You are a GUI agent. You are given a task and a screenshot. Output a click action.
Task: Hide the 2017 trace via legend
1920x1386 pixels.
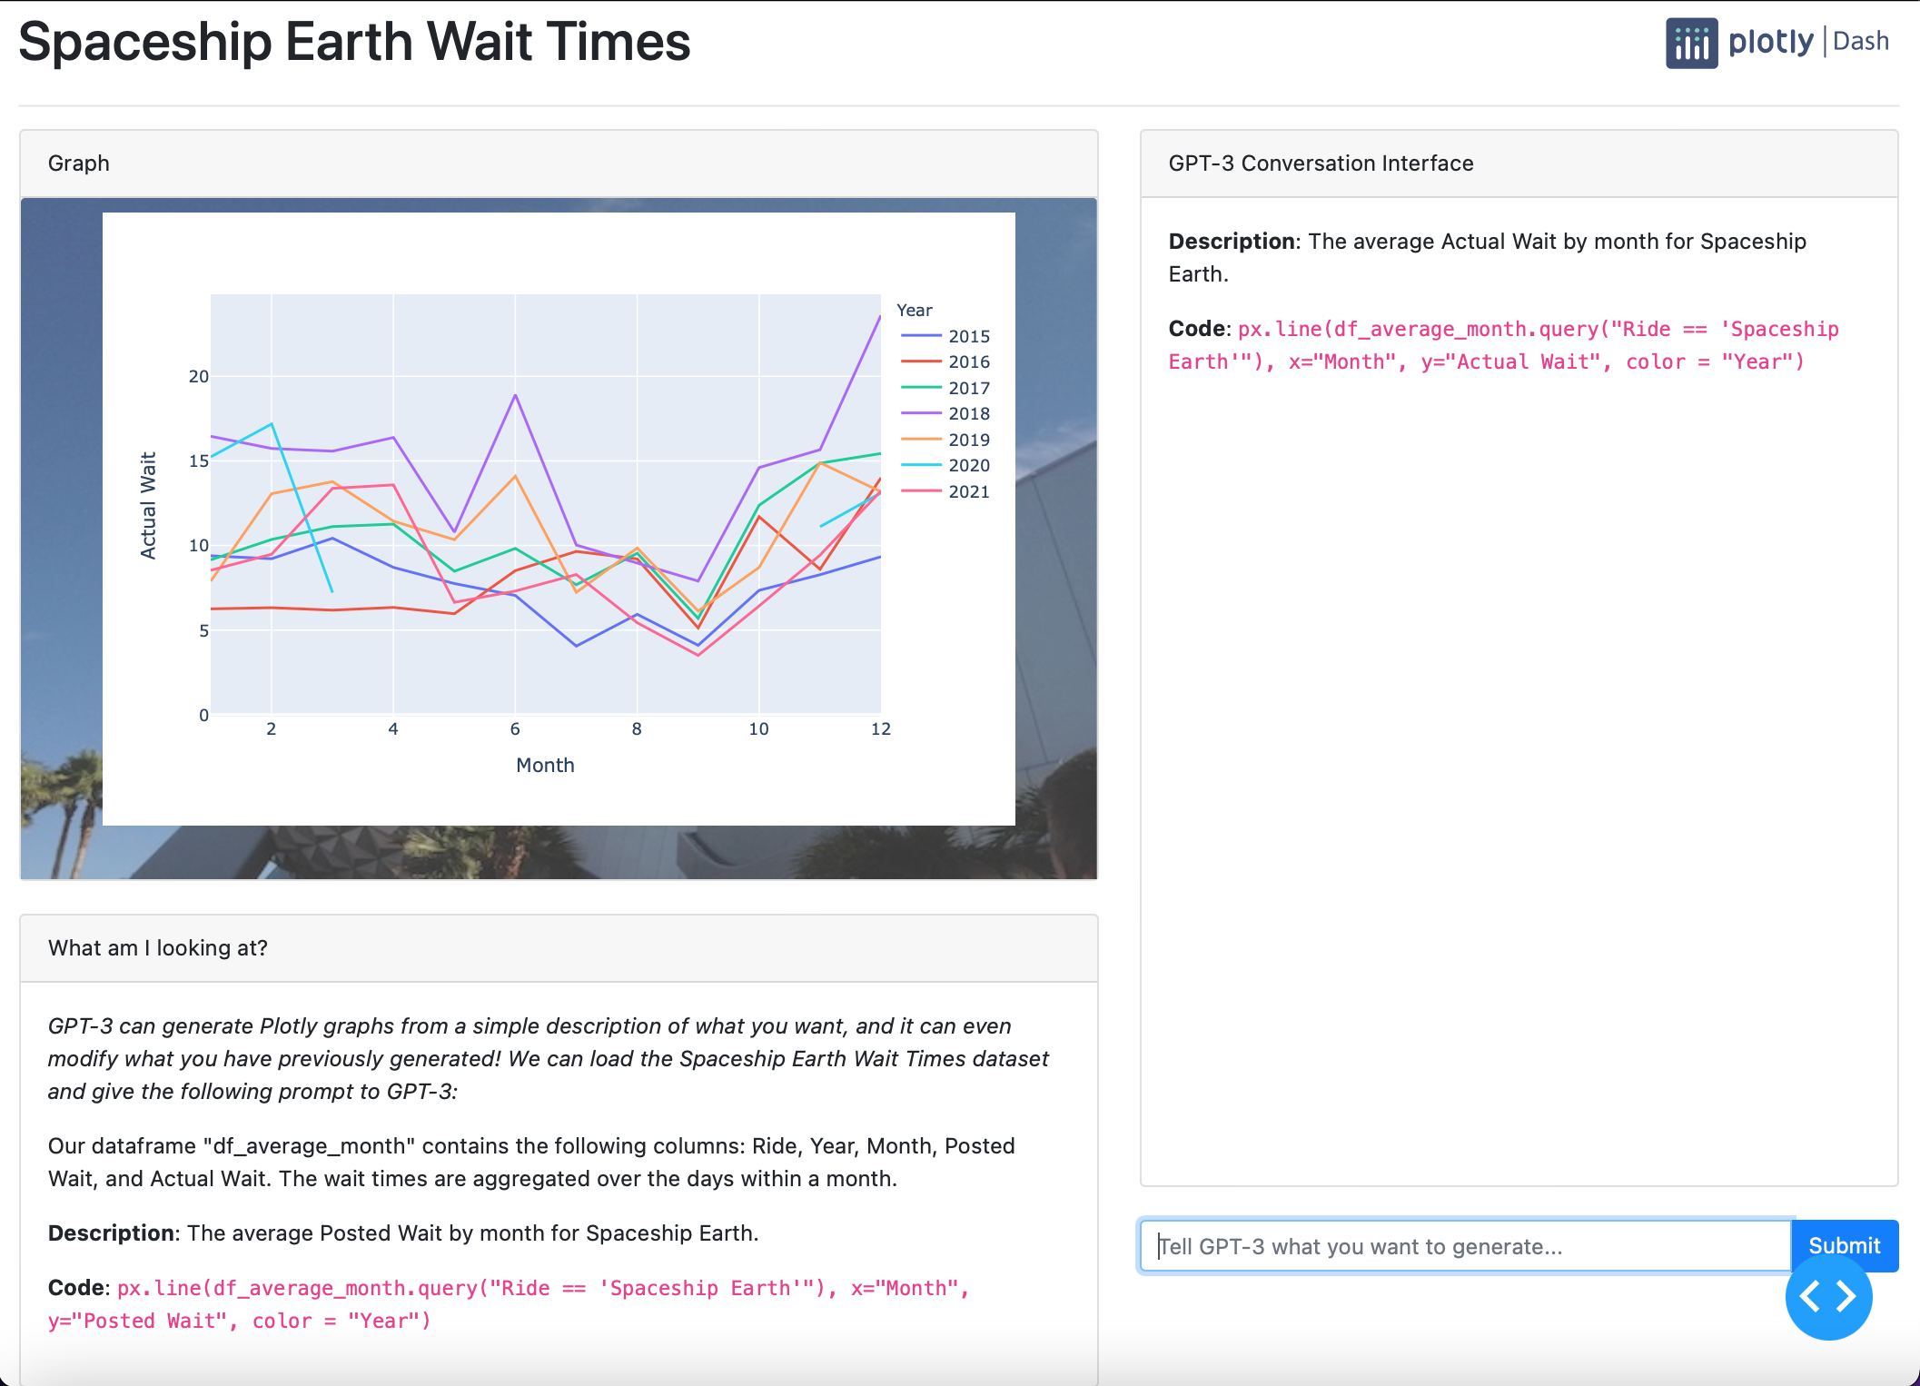tap(968, 388)
